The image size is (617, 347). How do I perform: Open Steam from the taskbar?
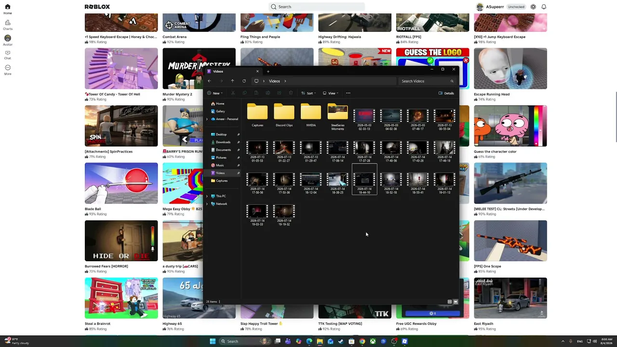[341, 341]
